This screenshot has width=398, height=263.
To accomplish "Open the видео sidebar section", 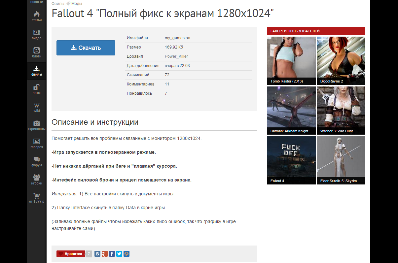I will [x=37, y=34].
